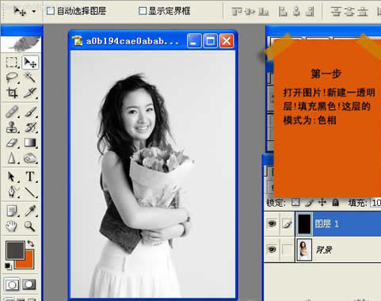
Task: Select the Eyedropper tool
Action: click(30, 211)
